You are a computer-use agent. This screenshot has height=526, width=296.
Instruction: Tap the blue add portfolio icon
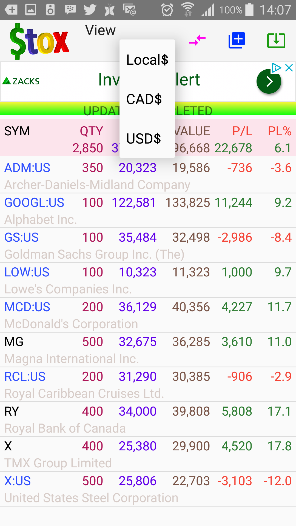[x=237, y=41]
